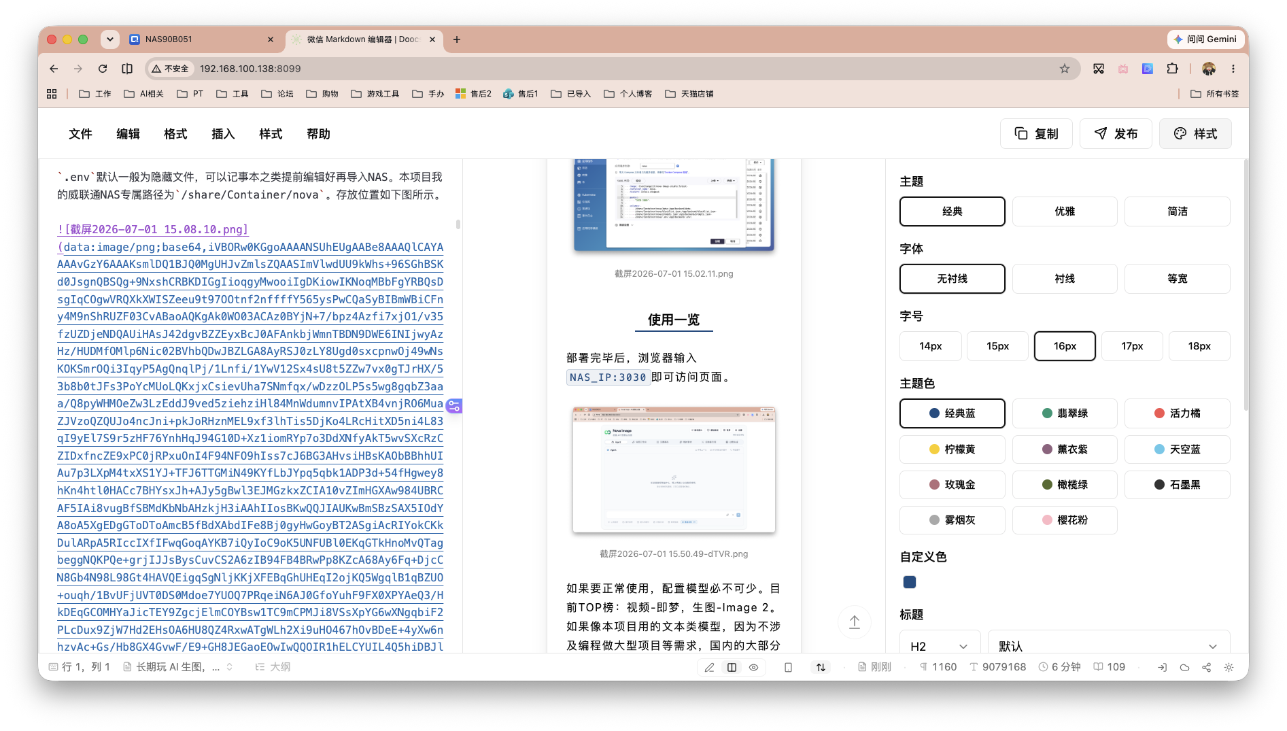Pick the 薰衣紫 theme color

[1065, 449]
